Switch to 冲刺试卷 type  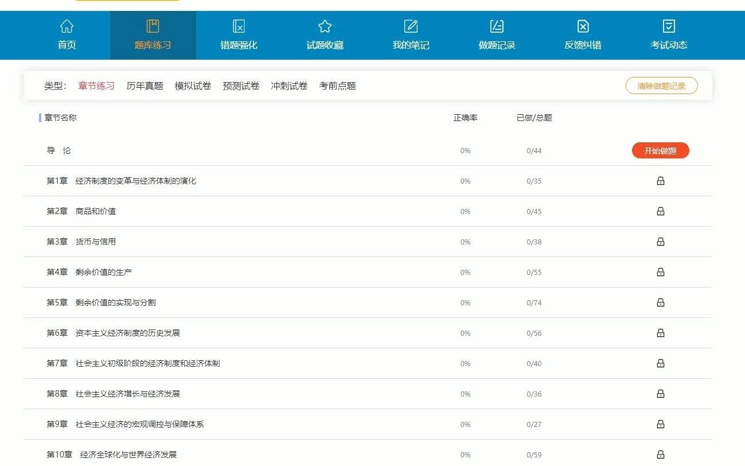[x=289, y=86]
